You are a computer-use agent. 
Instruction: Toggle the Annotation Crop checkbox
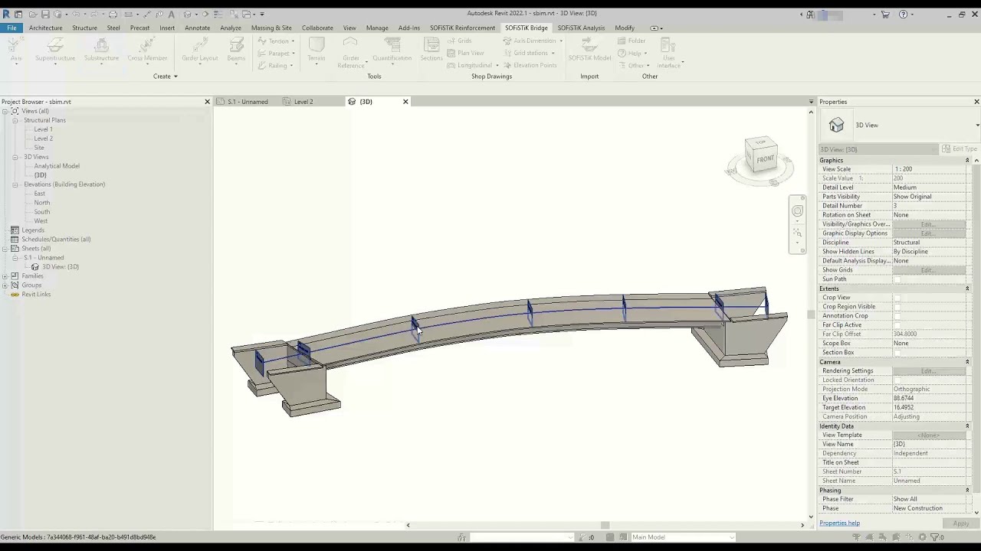[897, 316]
